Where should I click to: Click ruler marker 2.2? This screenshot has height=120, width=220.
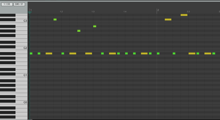pos(188,11)
